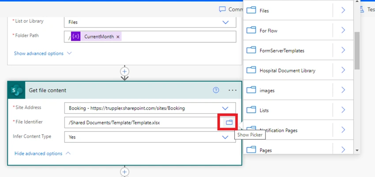Click the Get file content header title

pyautogui.click(x=48, y=90)
